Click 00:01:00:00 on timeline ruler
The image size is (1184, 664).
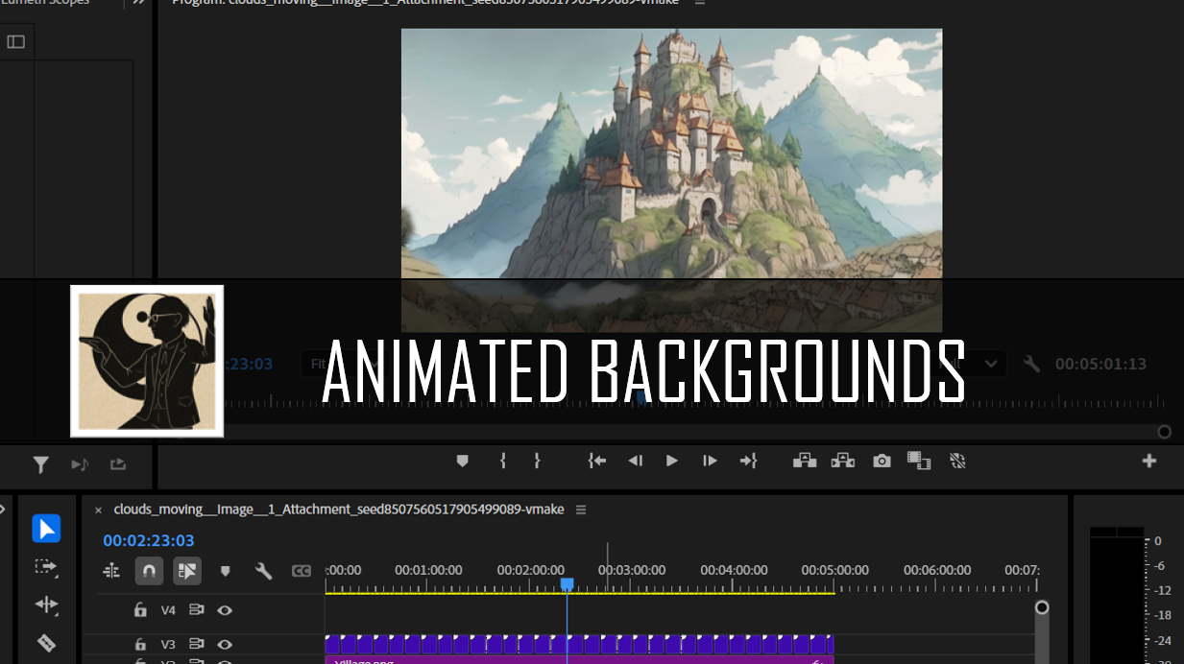coord(428,570)
